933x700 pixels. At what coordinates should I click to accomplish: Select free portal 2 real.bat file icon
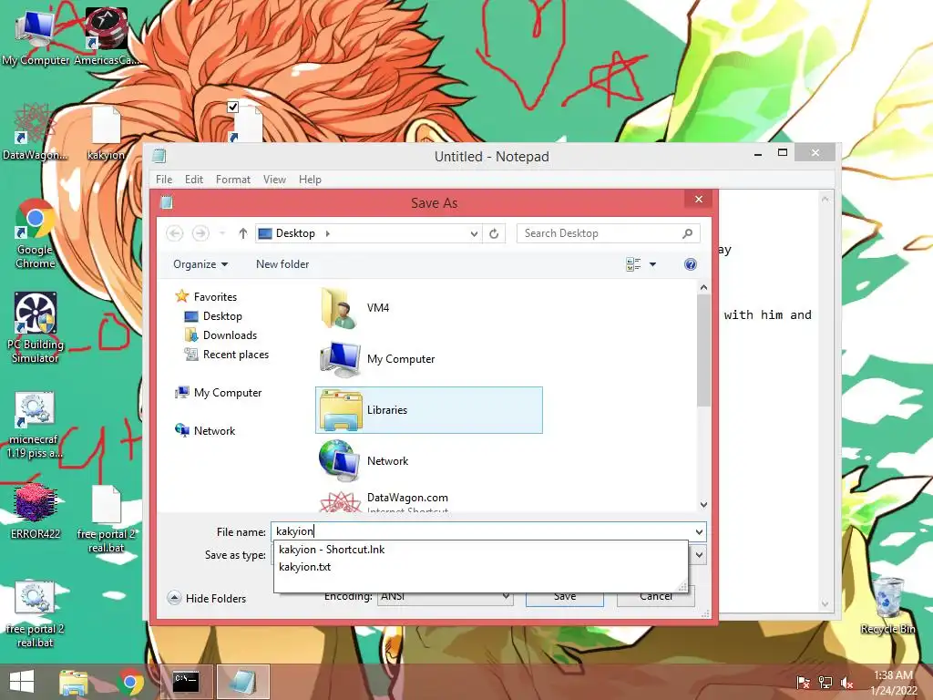click(x=107, y=519)
